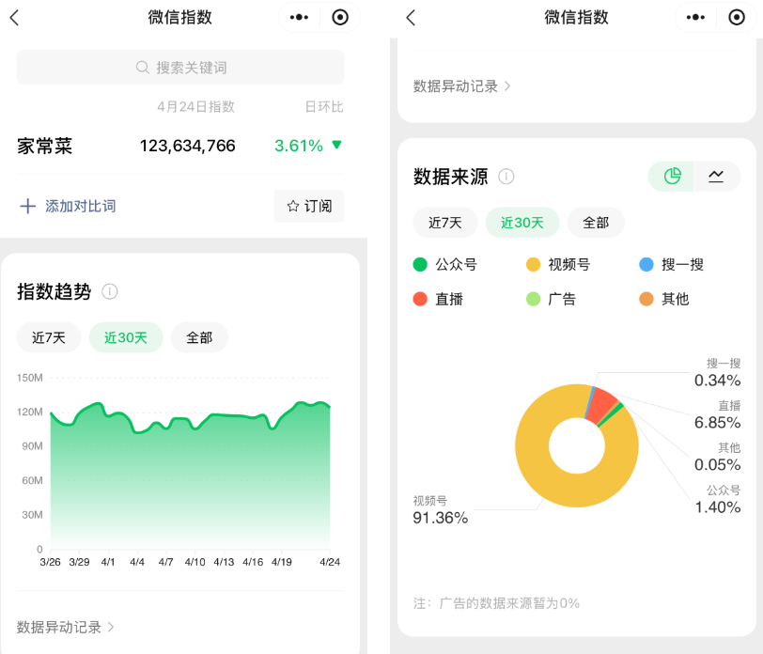
Task: Open the 数据来源 info tooltip icon
Action: 506,177
